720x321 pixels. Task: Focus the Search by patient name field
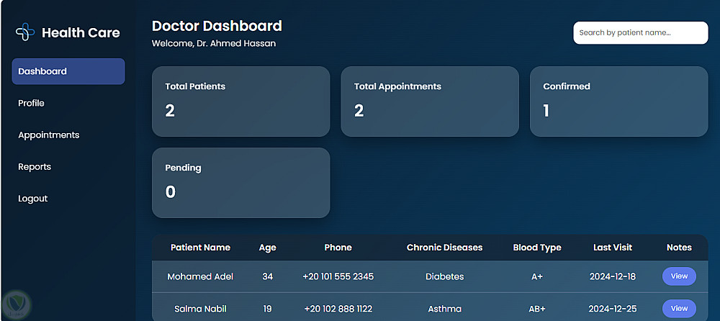click(641, 33)
